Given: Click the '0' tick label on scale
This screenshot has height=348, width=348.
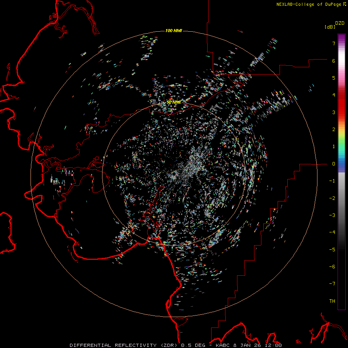Looking at the screenshot, I should click(x=333, y=164).
